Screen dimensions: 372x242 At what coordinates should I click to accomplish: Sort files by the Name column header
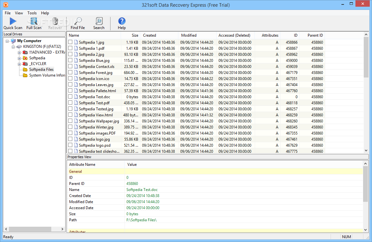click(94, 35)
